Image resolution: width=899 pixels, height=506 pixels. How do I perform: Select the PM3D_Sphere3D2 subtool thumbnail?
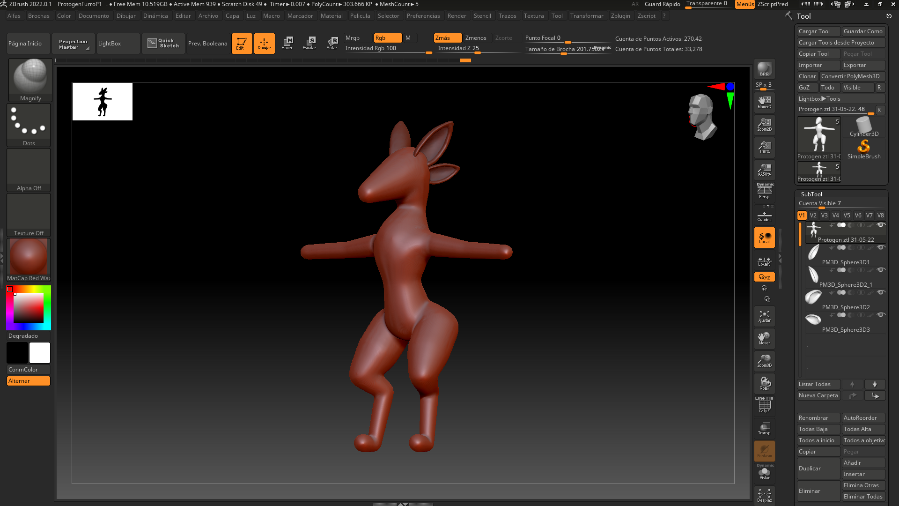click(x=813, y=297)
